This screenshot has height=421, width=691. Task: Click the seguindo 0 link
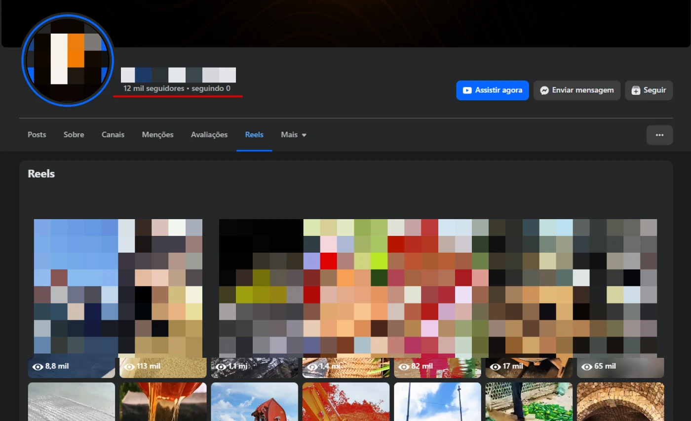pos(211,89)
